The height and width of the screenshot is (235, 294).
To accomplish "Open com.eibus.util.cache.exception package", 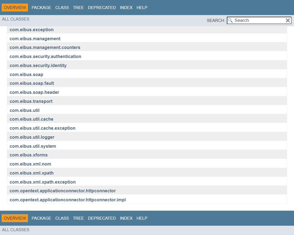I will click(x=42, y=128).
